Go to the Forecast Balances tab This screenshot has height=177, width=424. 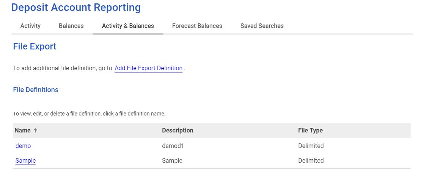coord(197,26)
